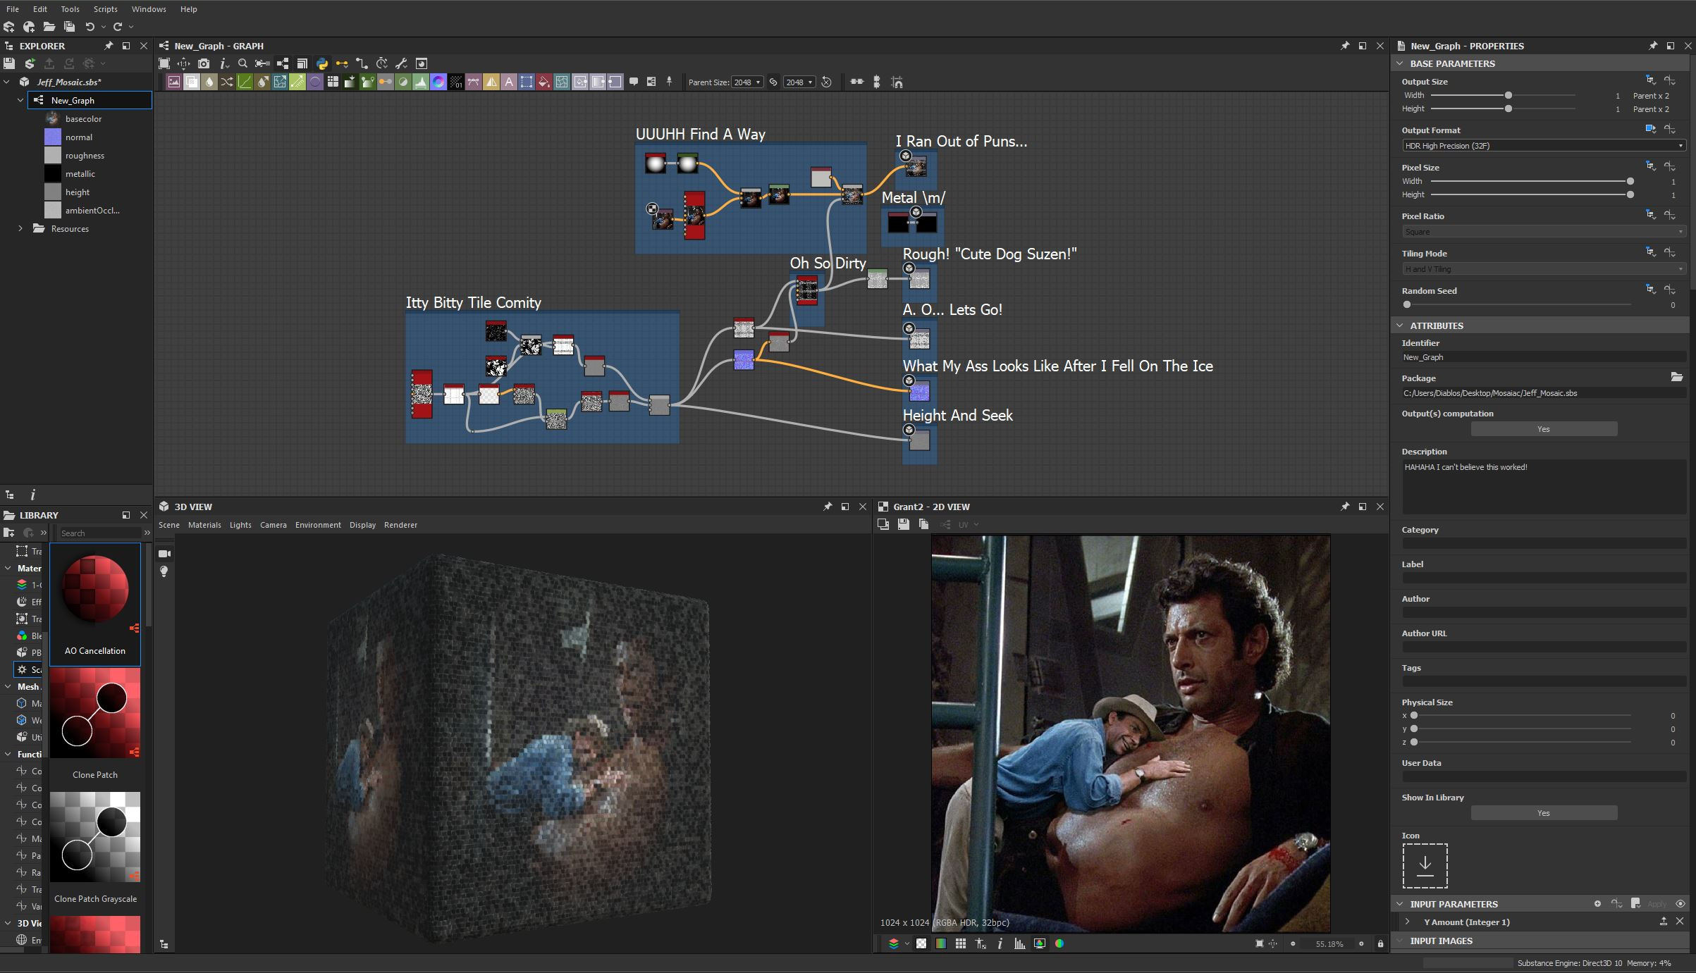Toggle Output(s) computation Yes button
This screenshot has height=973, width=1696.
[1544, 429]
